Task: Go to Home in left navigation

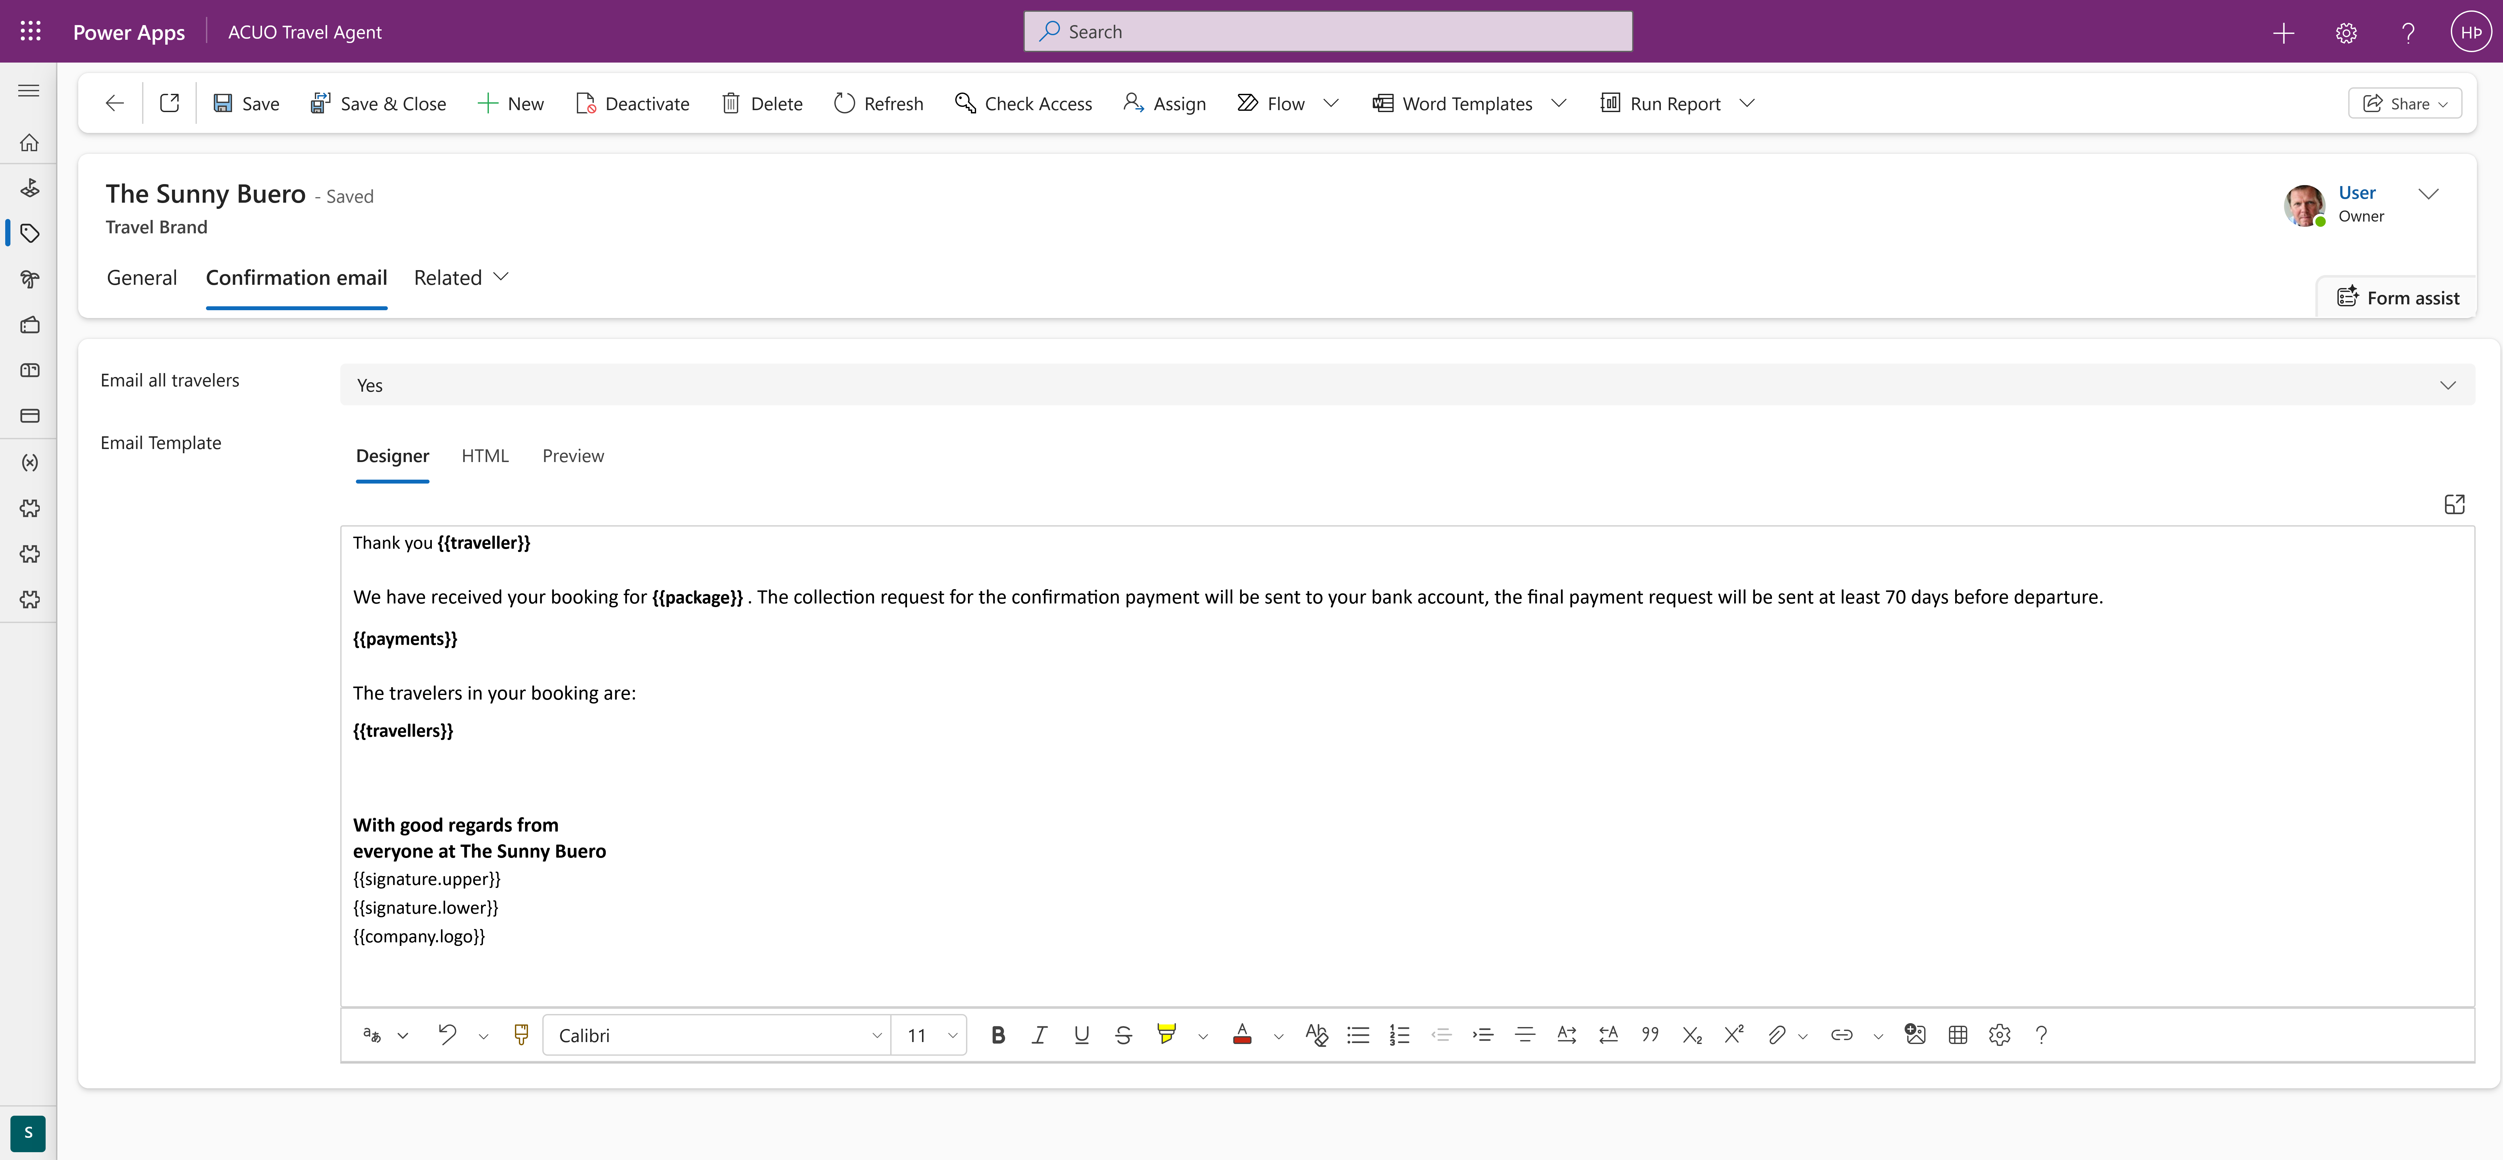Action: [x=29, y=143]
